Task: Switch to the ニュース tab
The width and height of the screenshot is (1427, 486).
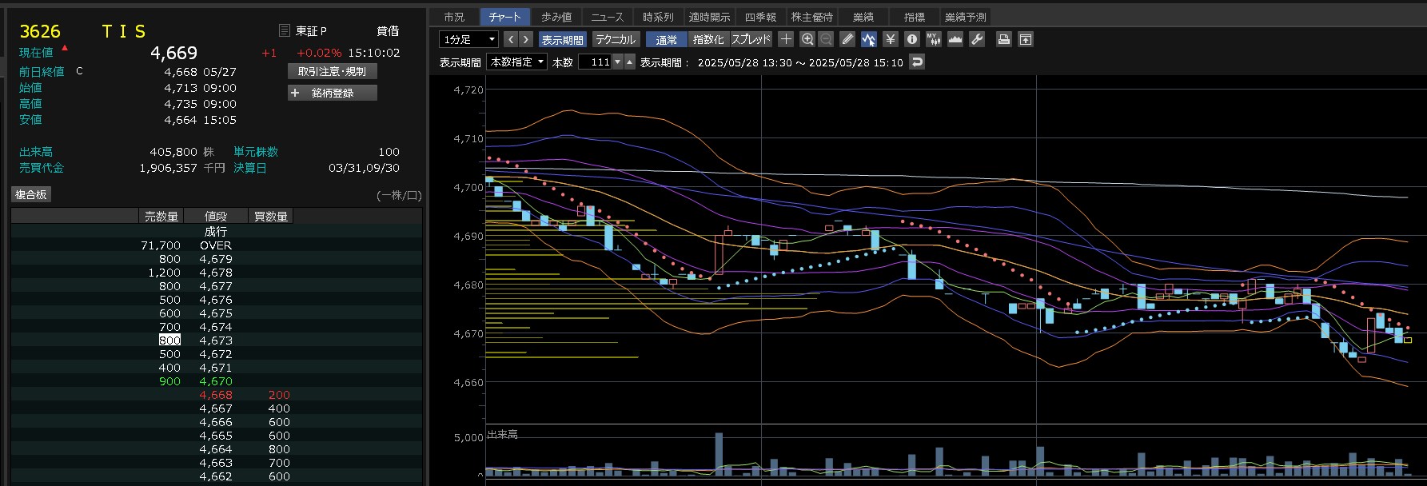Action: pyautogui.click(x=607, y=17)
